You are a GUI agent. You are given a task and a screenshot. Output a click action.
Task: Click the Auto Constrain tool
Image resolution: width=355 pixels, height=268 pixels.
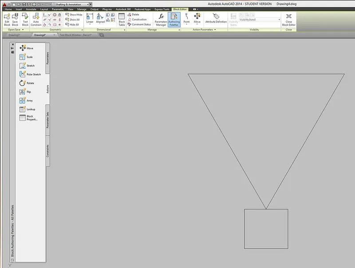36,19
